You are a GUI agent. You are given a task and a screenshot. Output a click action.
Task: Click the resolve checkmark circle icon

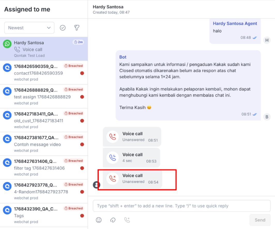click(x=63, y=28)
